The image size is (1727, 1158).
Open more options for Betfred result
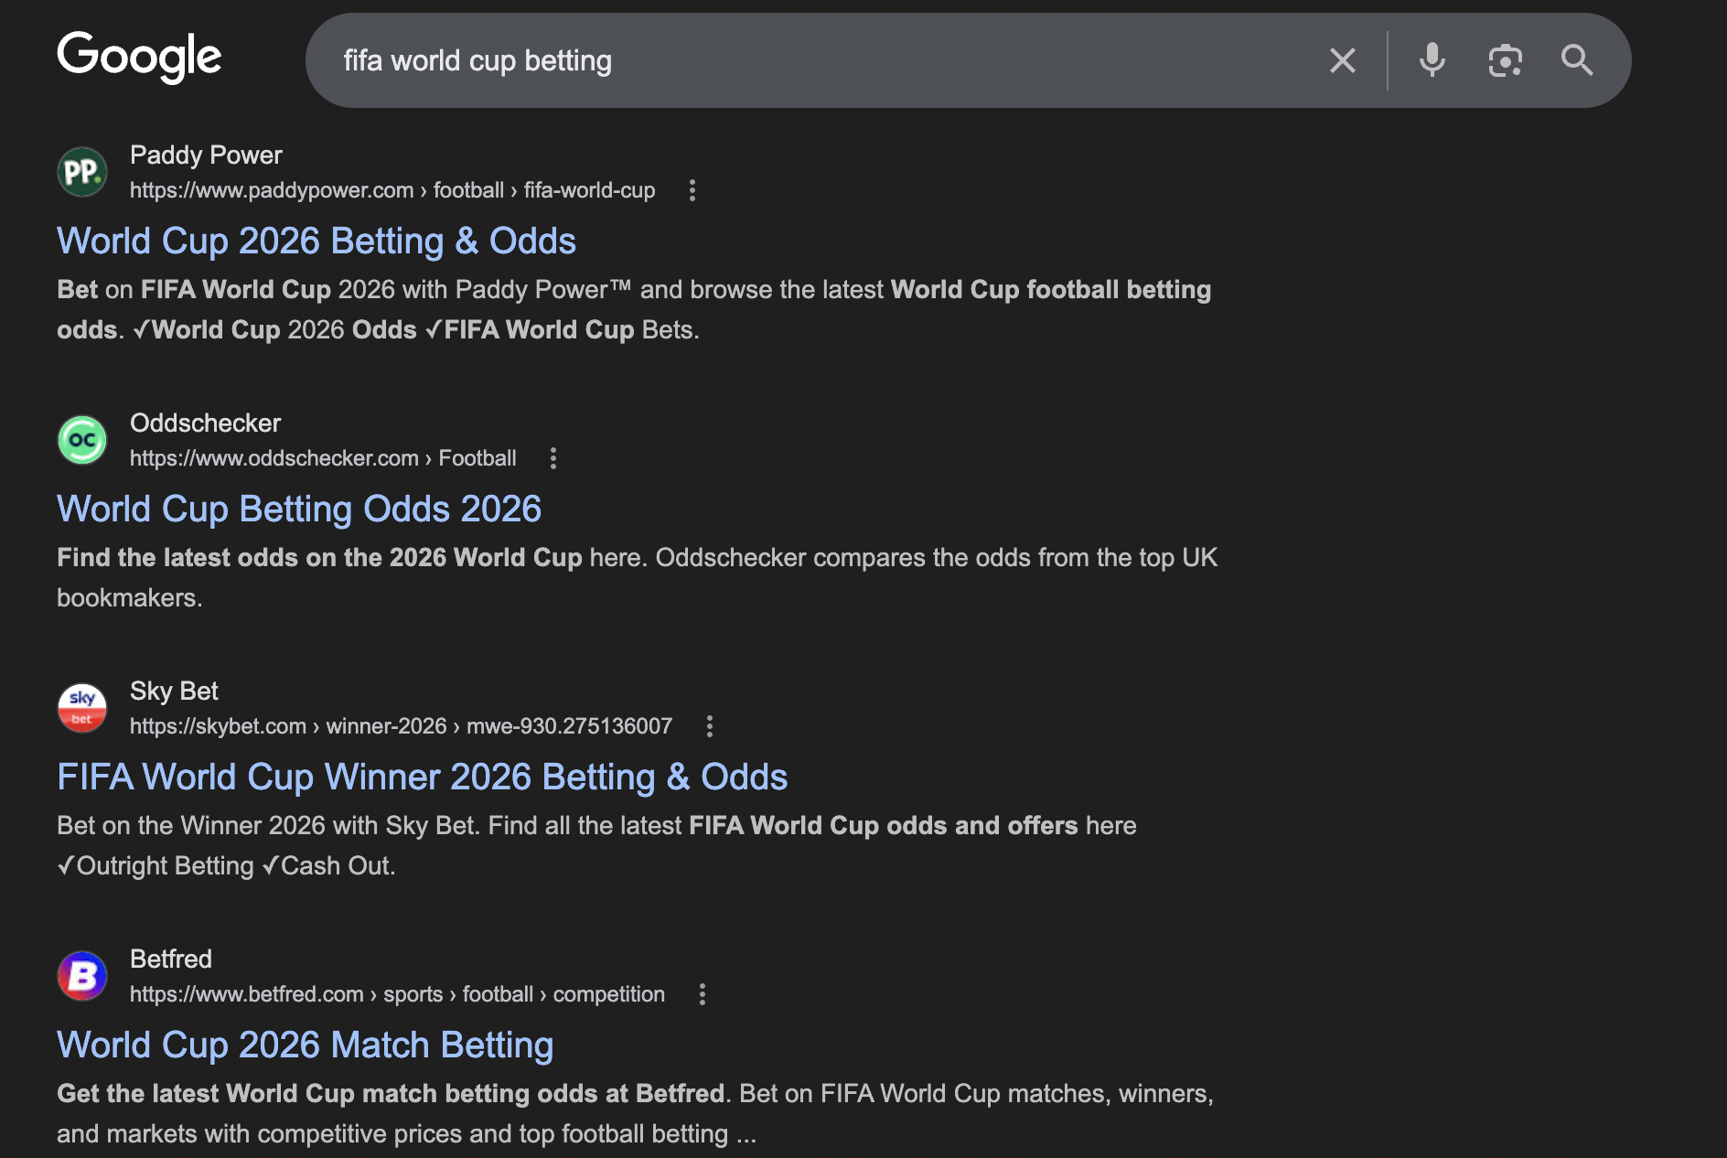pos(703,994)
